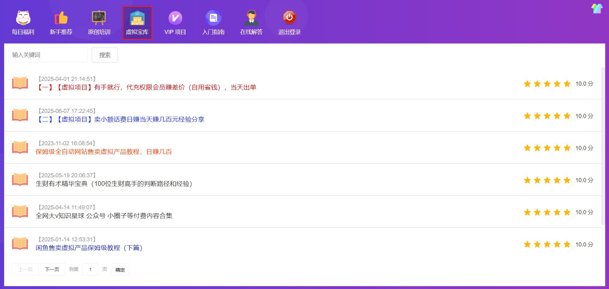This screenshot has height=289, width=609.
Task: Click the first star on 卖小额话费 row
Action: pos(527,116)
